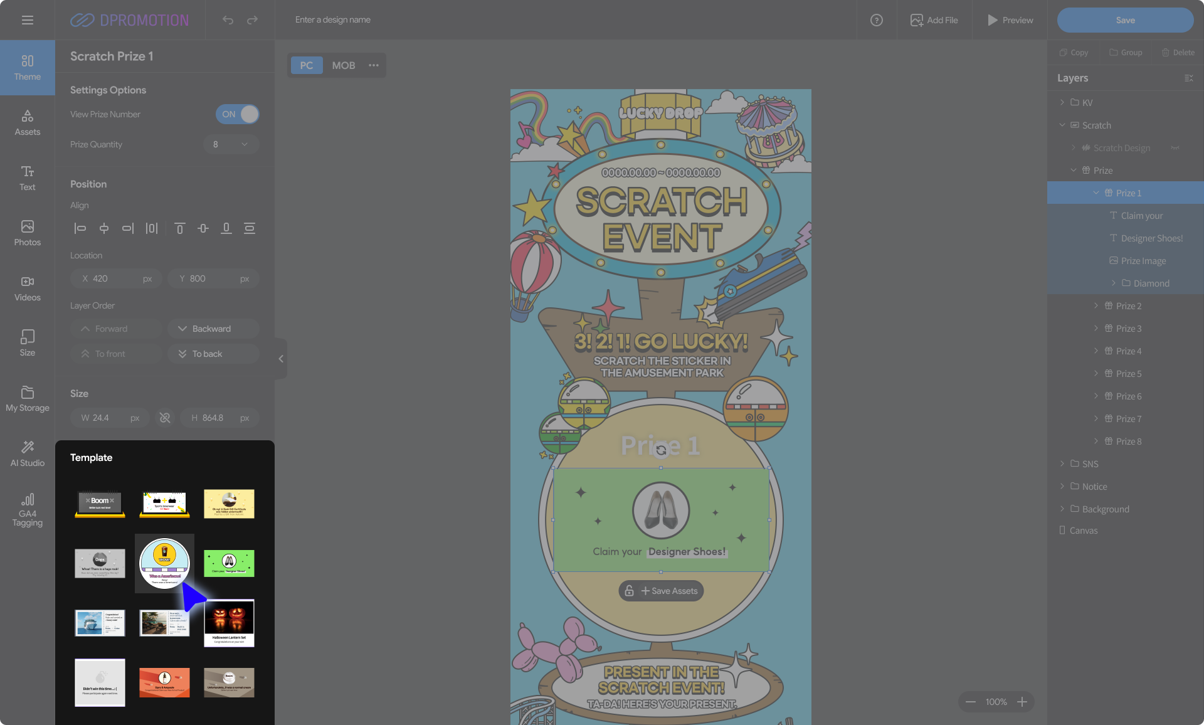This screenshot has height=725, width=1204.
Task: Click the undo arrow icon
Action: tap(228, 20)
